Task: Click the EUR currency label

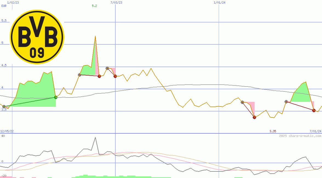Action: [x=4, y=6]
